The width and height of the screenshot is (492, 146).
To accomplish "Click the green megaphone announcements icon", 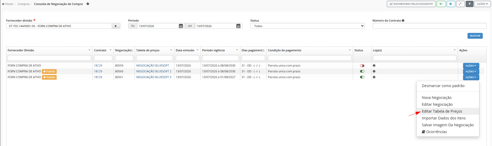I will (x=441, y=4).
